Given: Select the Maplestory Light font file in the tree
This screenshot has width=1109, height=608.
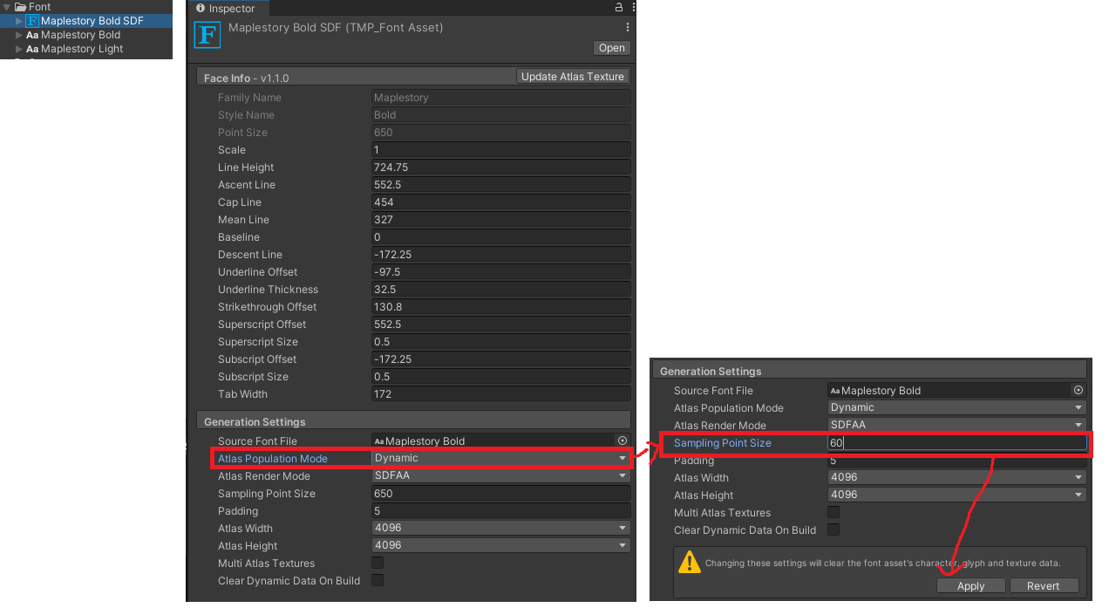Looking at the screenshot, I should (82, 49).
